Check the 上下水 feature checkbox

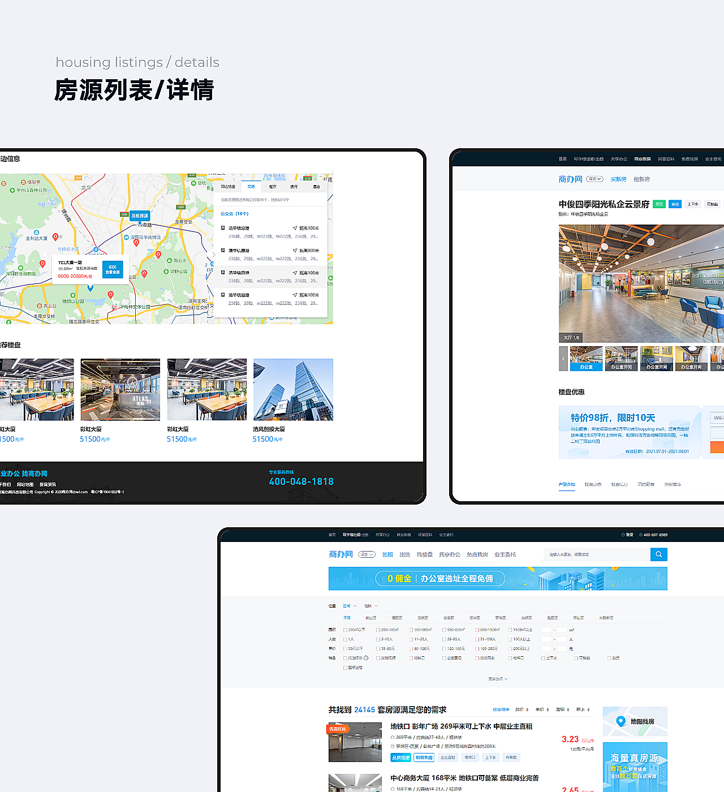(543, 658)
